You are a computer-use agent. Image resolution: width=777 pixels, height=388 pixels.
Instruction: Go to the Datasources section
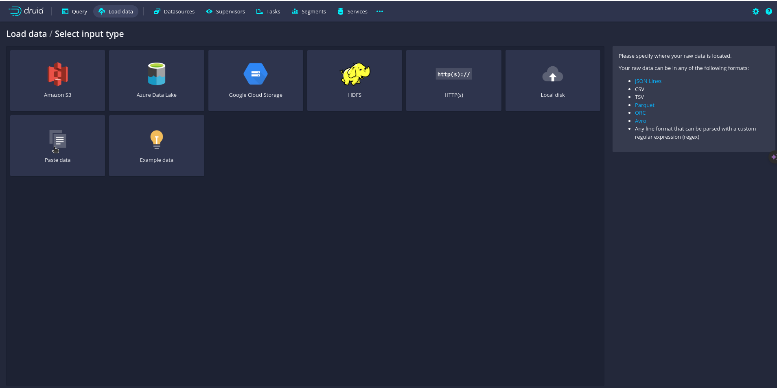[174, 11]
